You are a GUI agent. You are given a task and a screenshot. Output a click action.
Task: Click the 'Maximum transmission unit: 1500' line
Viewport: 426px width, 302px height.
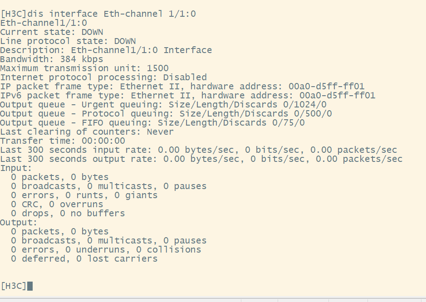click(x=84, y=68)
